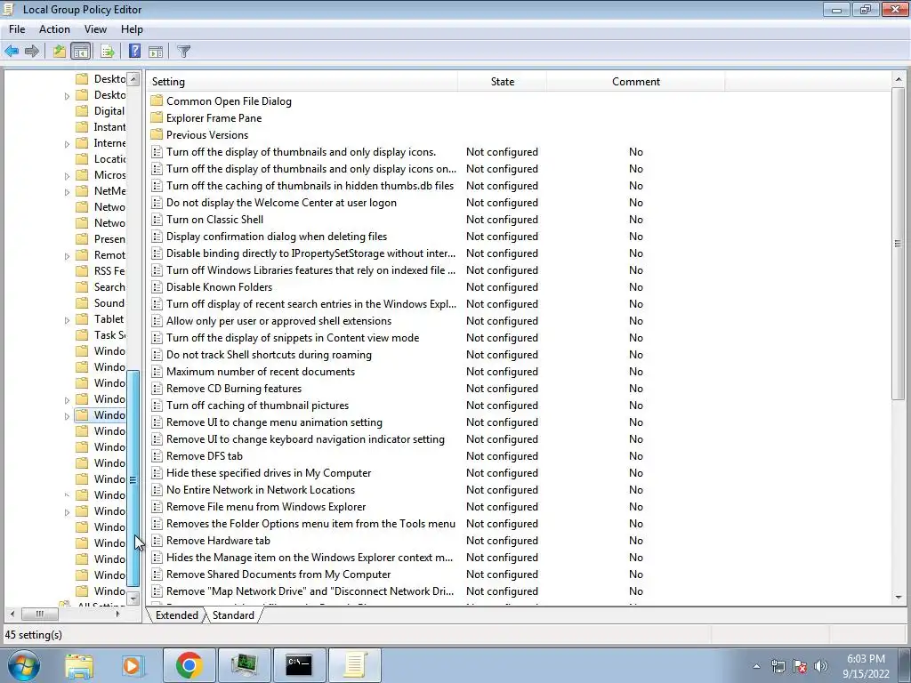Viewport: 911px width, 683px height.
Task: Go back with the blue left arrow
Action: (x=12, y=51)
